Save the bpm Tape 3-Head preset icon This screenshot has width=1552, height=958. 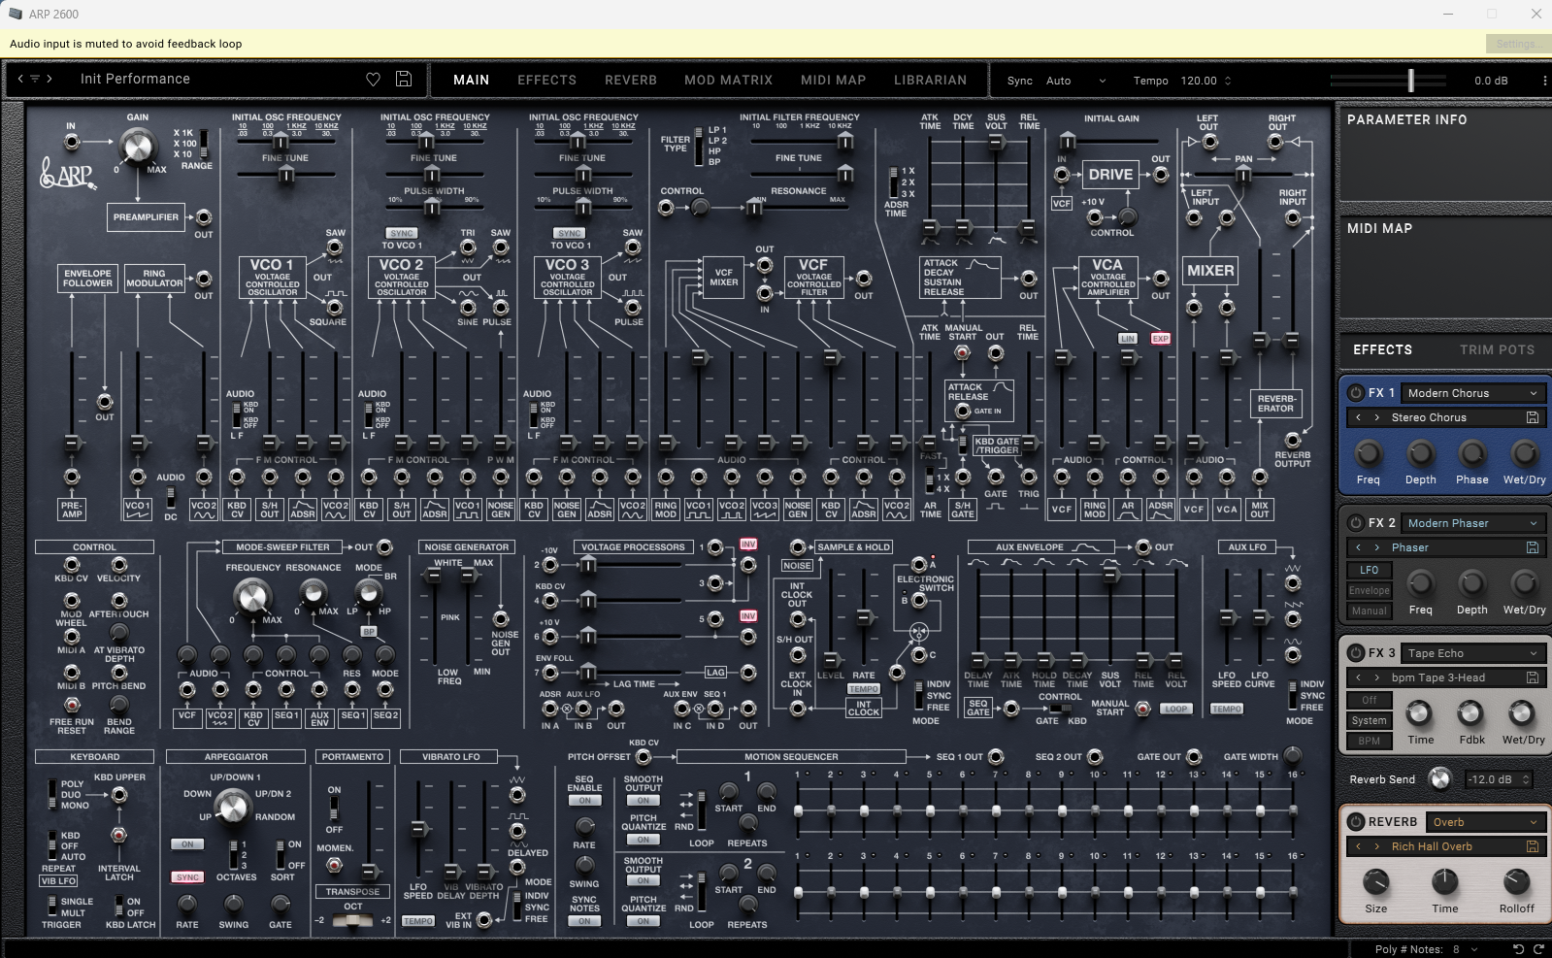coord(1533,677)
